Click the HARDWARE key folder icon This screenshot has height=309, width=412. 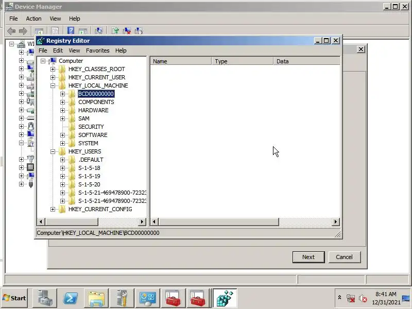(72, 110)
